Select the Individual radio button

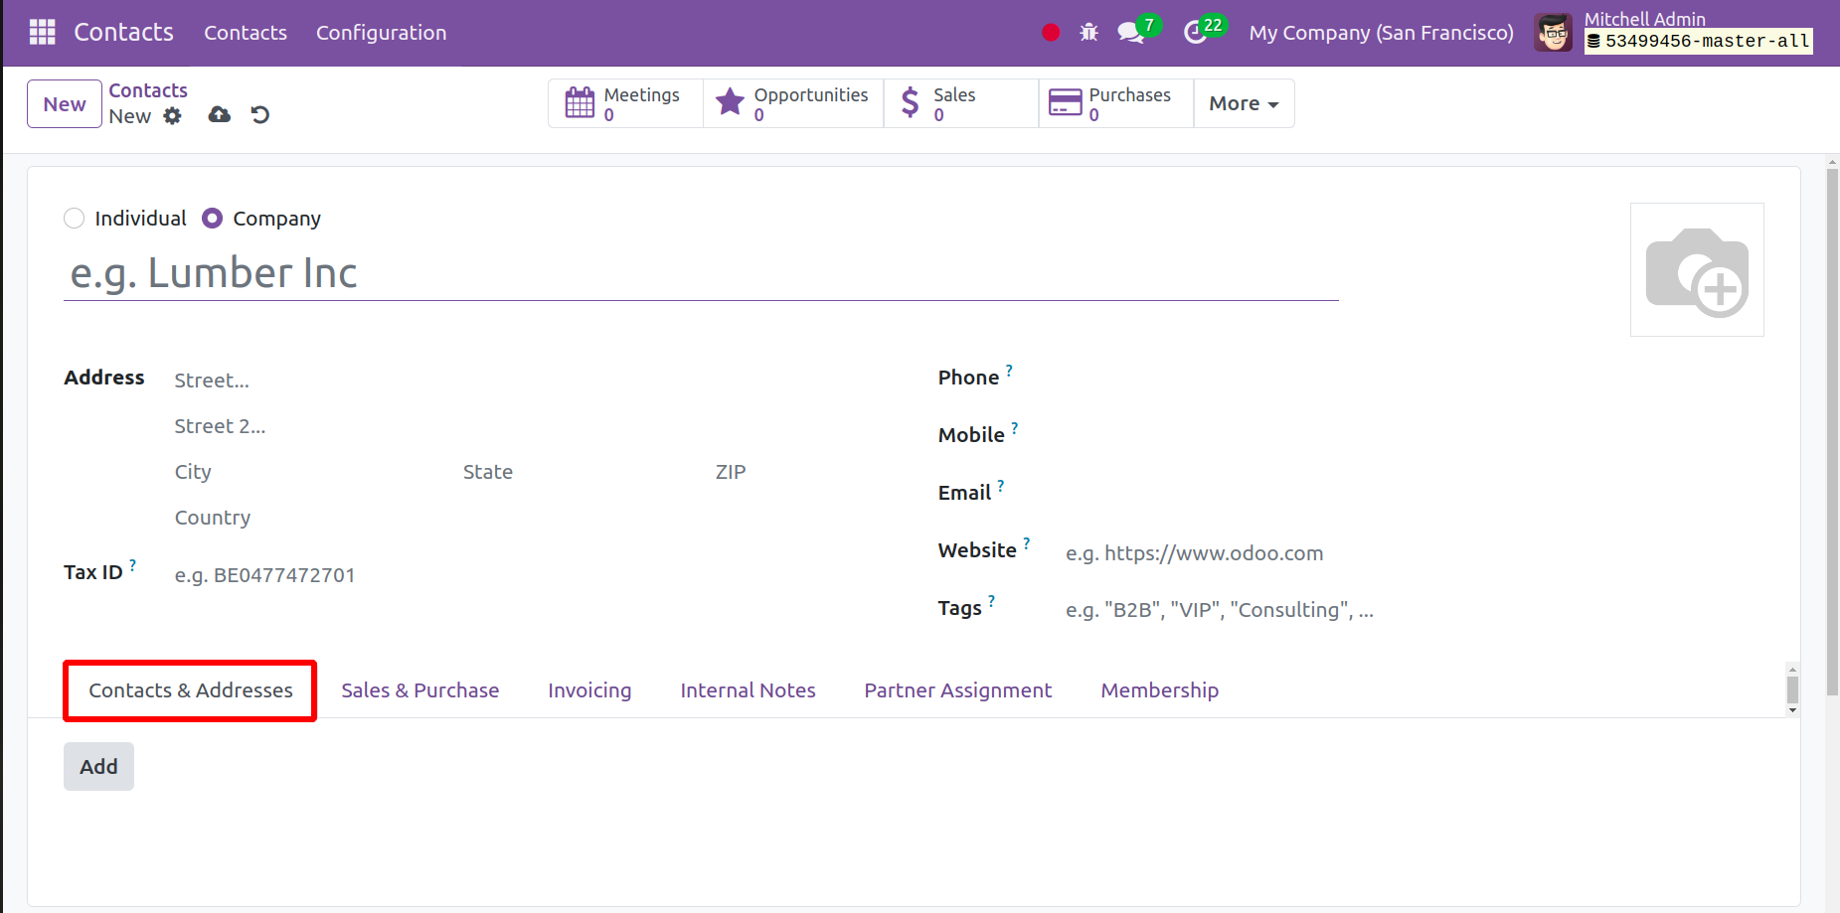[74, 219]
